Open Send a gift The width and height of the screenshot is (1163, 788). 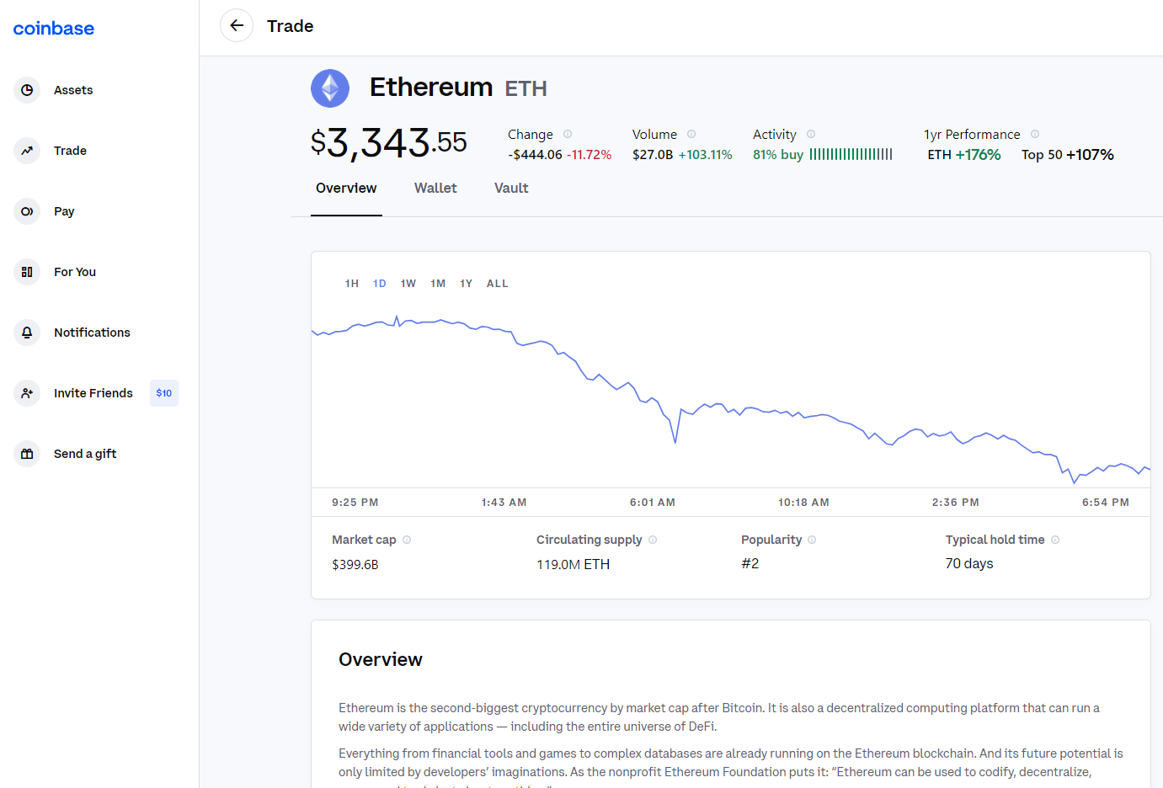(x=85, y=454)
